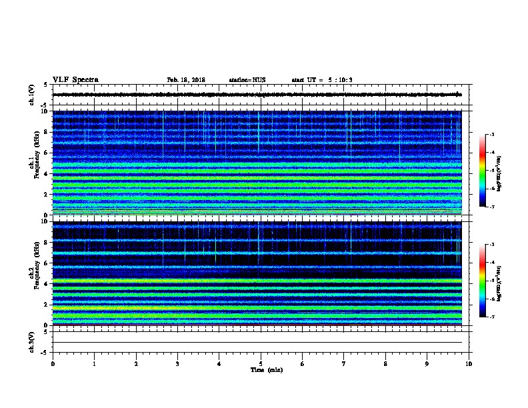Click the ch.1 'Frequency (kHz)' axis label
The height and width of the screenshot is (408, 528).
click(x=35, y=155)
